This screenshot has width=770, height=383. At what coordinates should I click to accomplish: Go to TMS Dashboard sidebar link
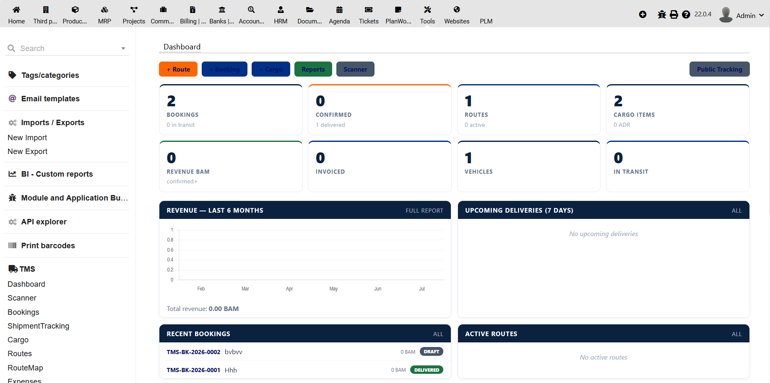pyautogui.click(x=26, y=284)
